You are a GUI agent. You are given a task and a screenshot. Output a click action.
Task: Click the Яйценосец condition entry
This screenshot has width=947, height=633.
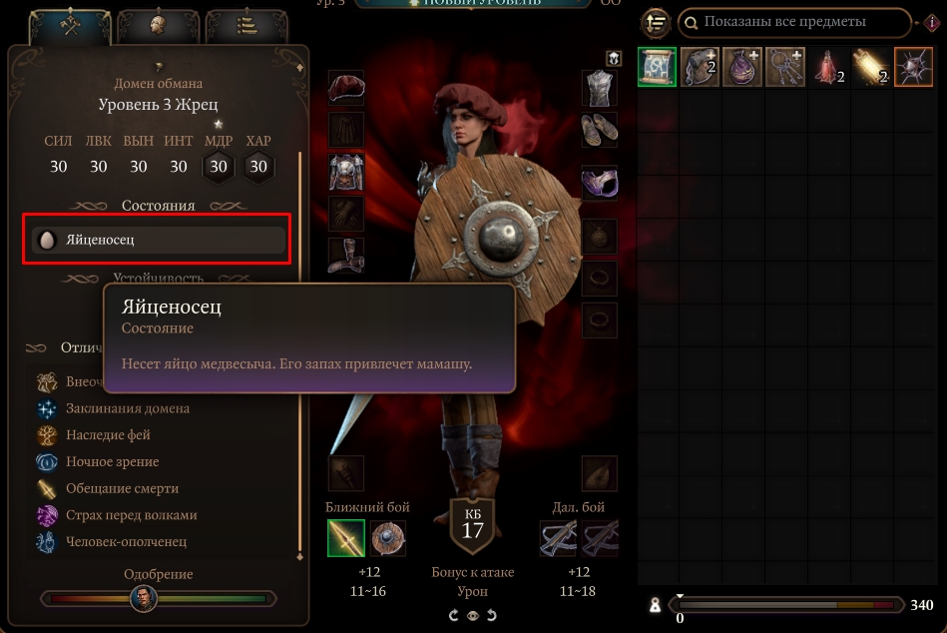(x=159, y=240)
